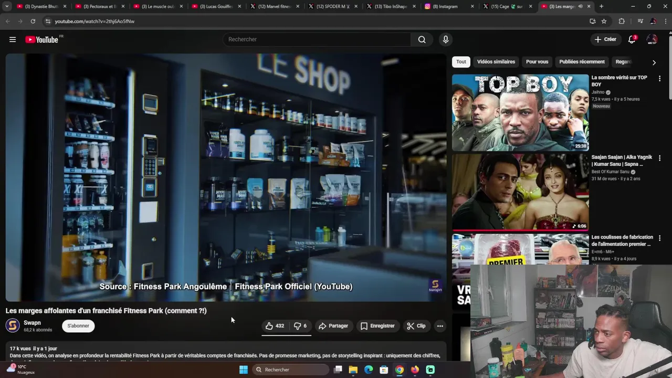The width and height of the screenshot is (672, 378).
Task: Click the Chrome address bar URL
Action: coord(94,21)
